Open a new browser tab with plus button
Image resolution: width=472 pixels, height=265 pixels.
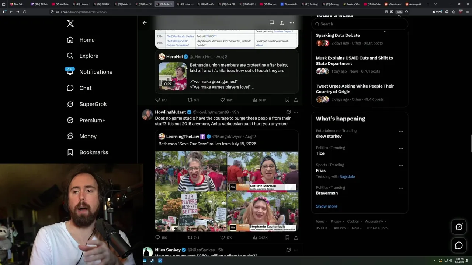click(428, 4)
